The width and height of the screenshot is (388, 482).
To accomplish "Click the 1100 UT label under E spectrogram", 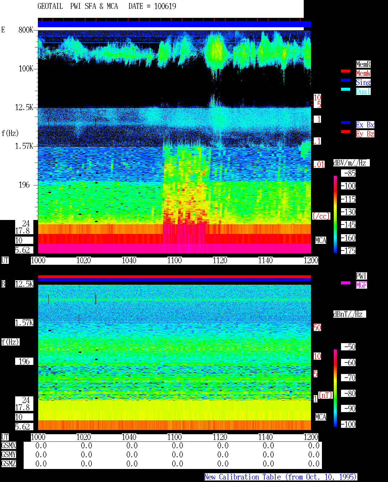I will coord(175,261).
